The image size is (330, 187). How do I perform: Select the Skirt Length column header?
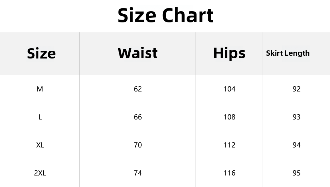pyautogui.click(x=288, y=53)
